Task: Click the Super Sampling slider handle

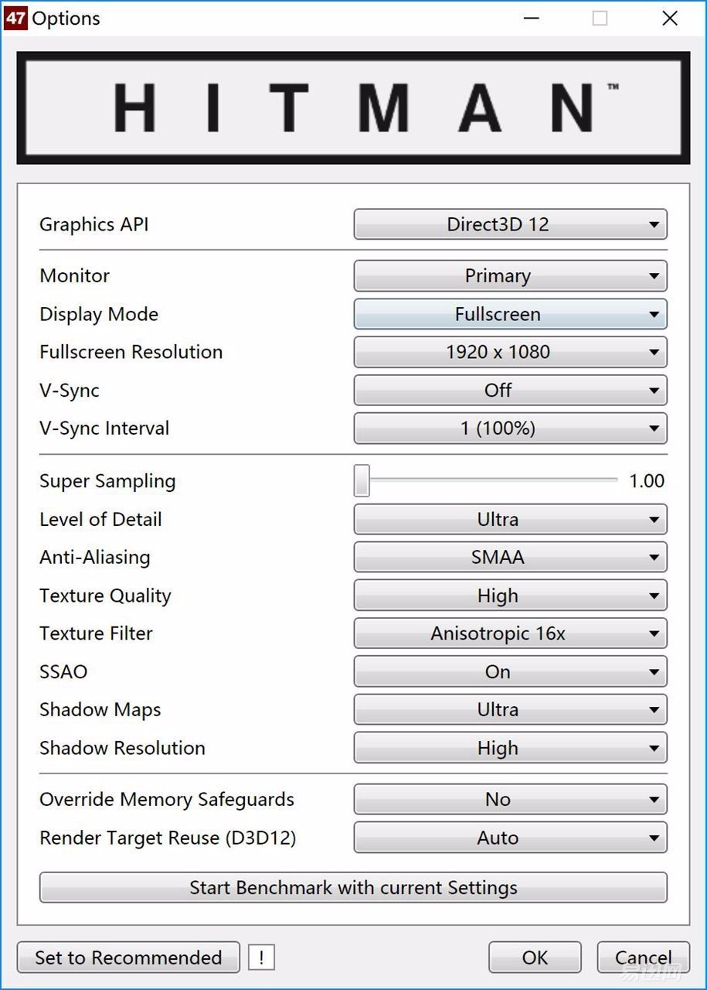Action: [362, 480]
